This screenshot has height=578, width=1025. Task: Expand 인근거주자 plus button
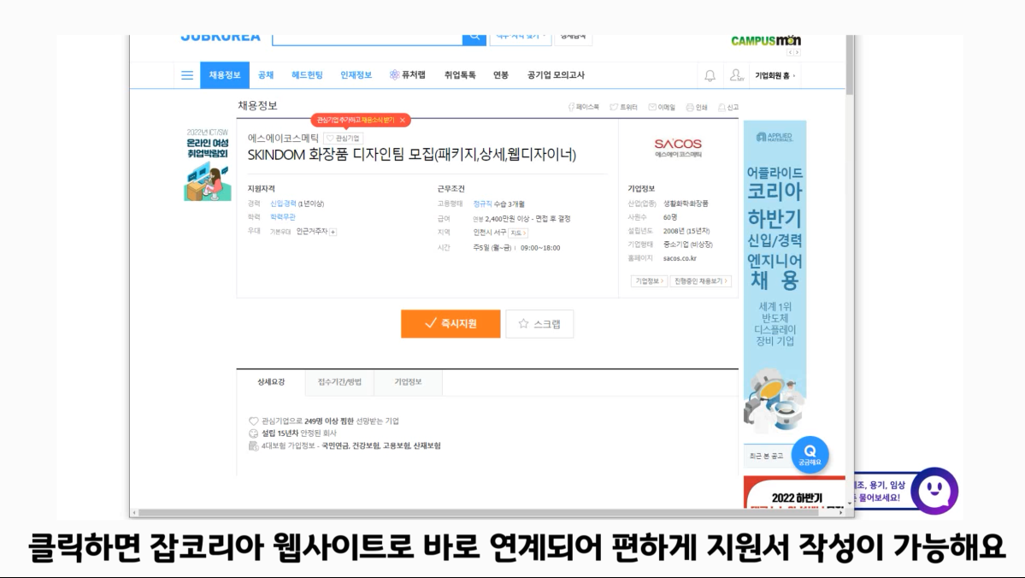tap(333, 232)
